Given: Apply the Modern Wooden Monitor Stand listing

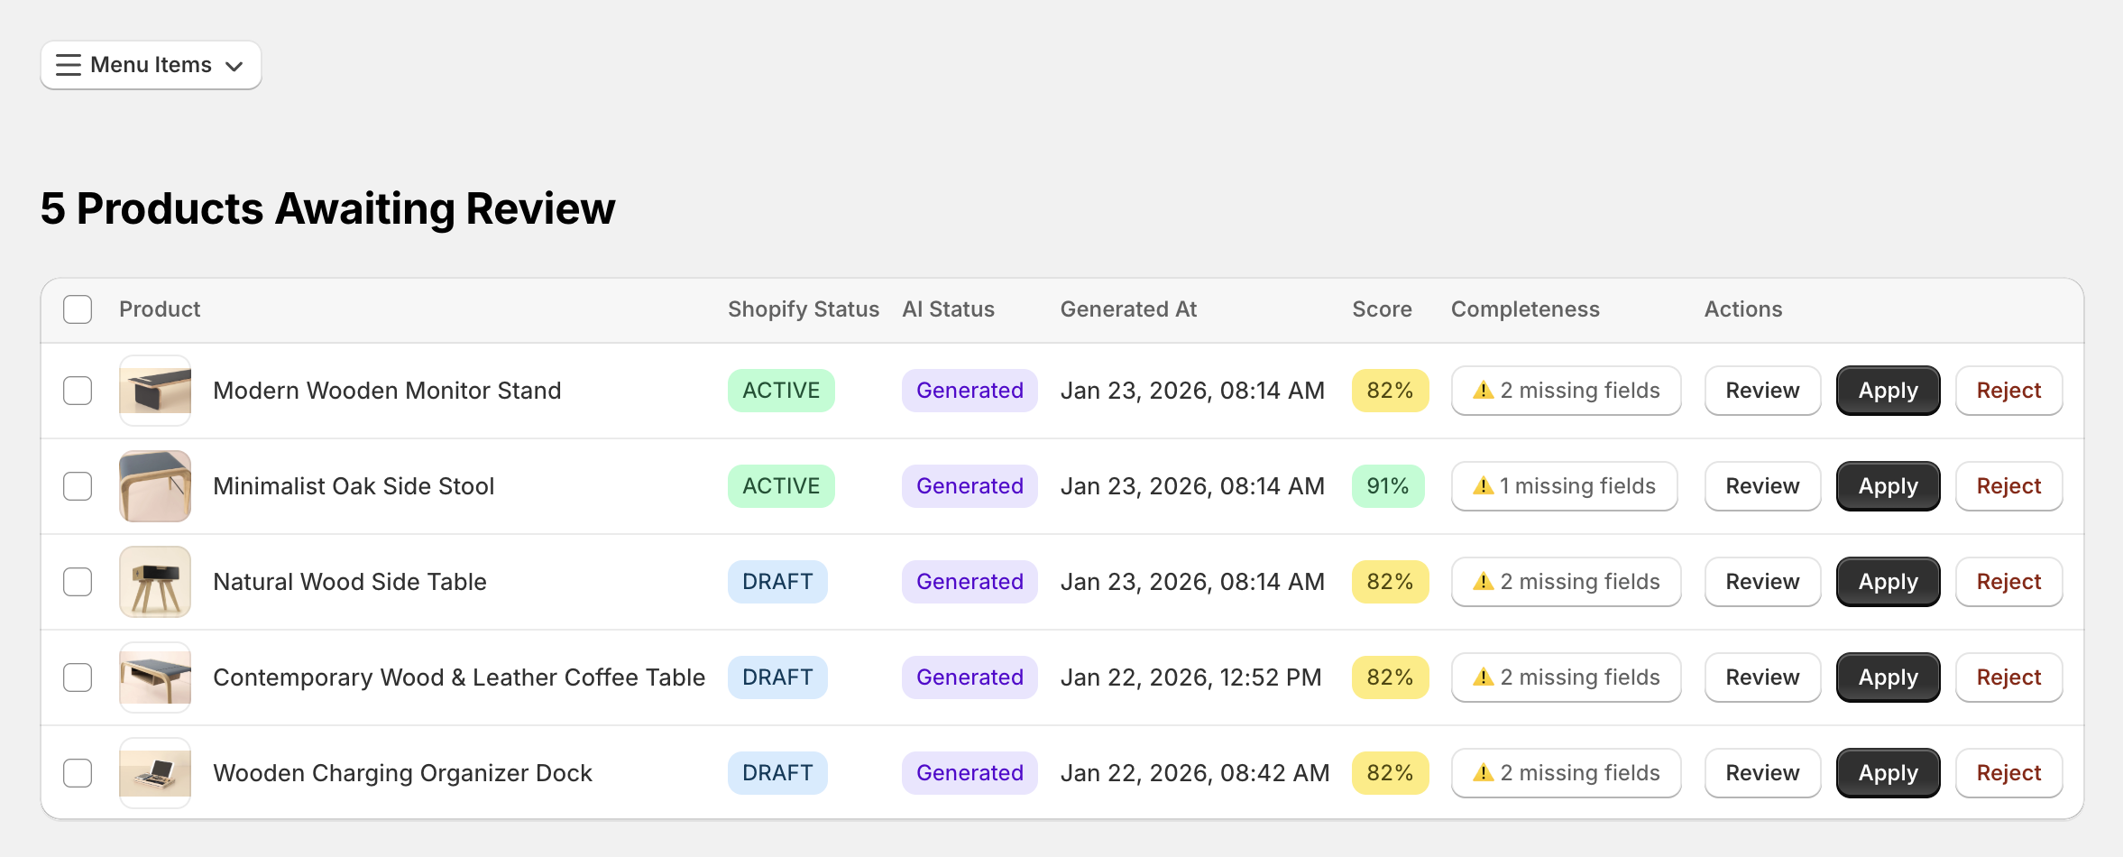Looking at the screenshot, I should click(1888, 391).
